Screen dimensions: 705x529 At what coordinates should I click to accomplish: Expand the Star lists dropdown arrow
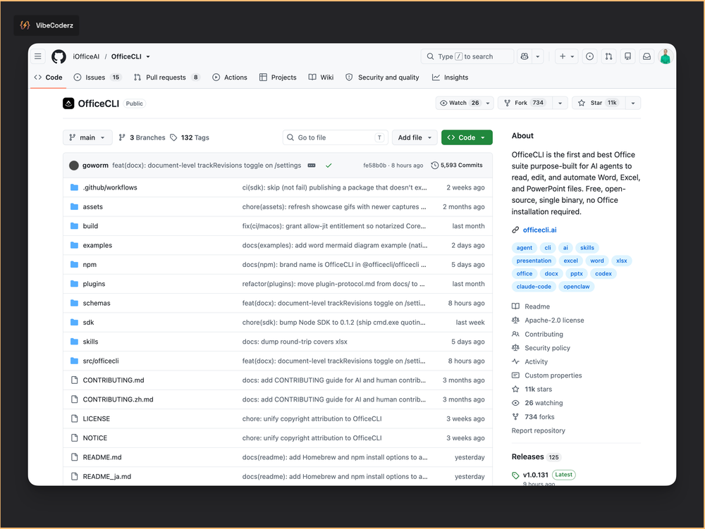pyautogui.click(x=632, y=103)
